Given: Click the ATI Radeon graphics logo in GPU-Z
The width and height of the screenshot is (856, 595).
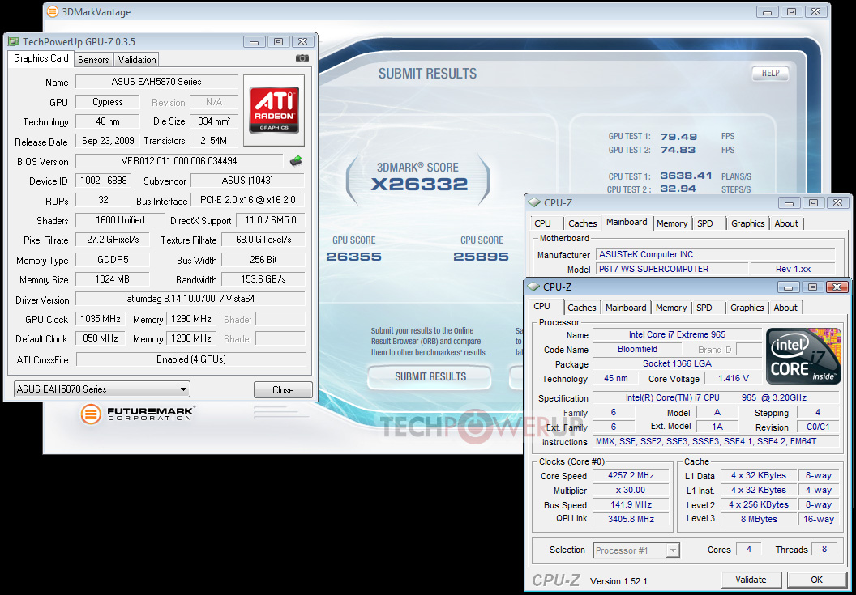Looking at the screenshot, I should (x=275, y=108).
